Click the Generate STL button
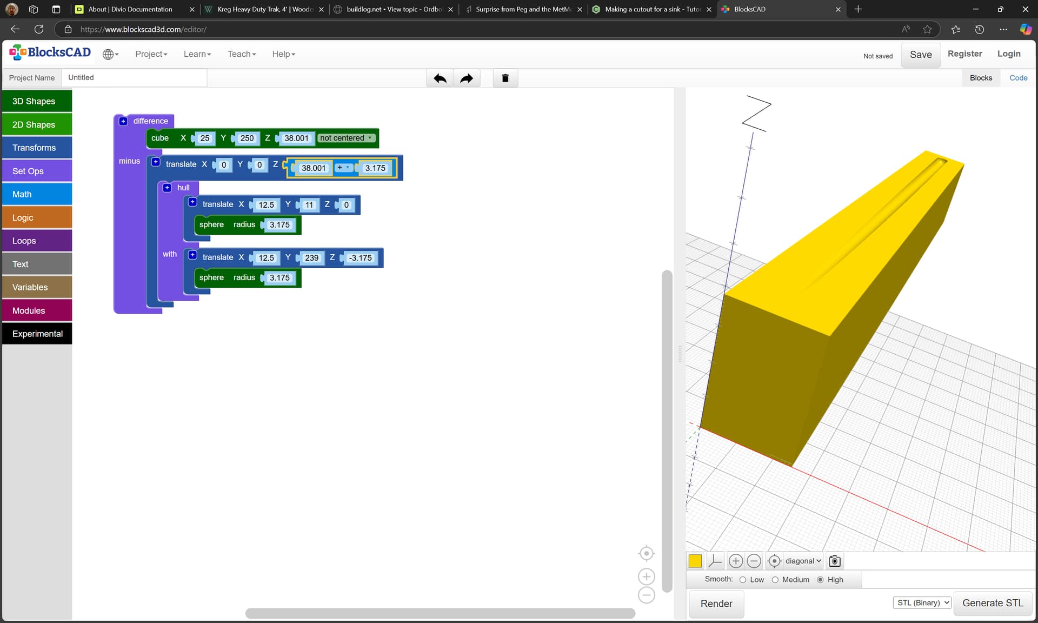Viewport: 1038px width, 623px height. coord(993,603)
